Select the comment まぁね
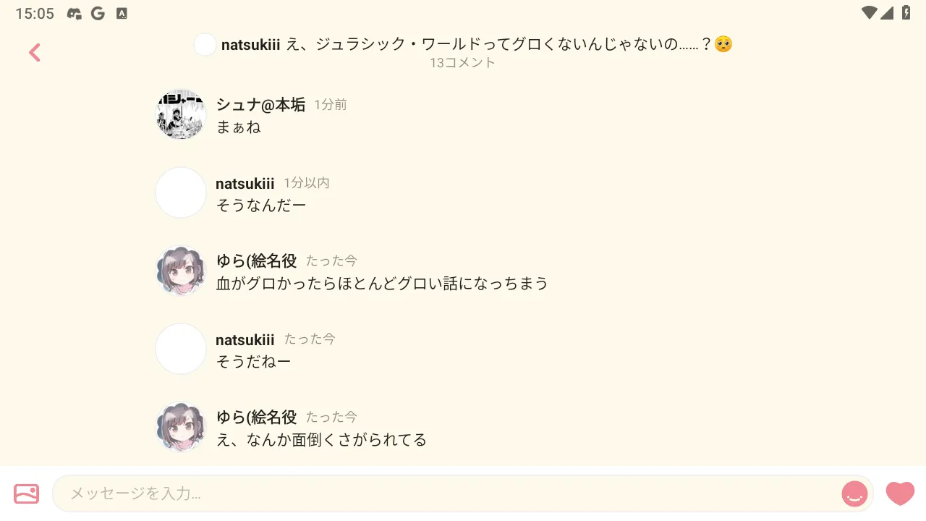 click(238, 127)
